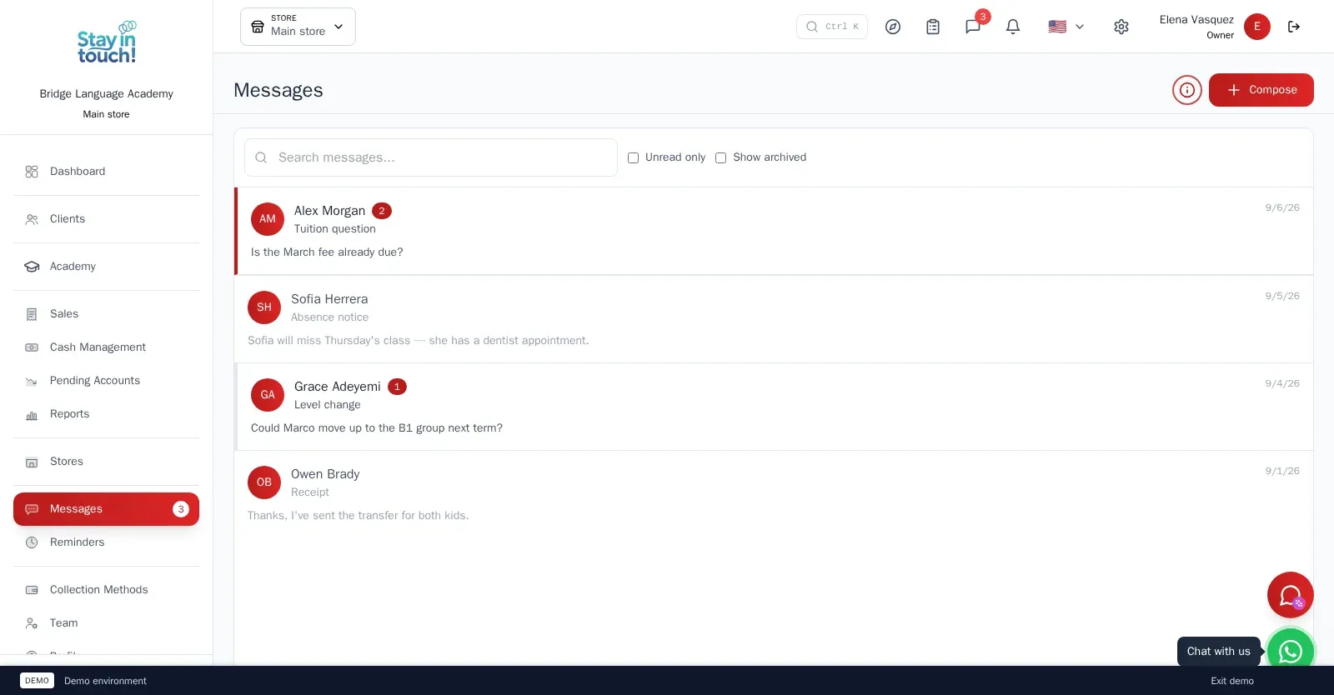Screen dimensions: 1334x695
Task: Open the WhatsApp chat button
Action: [1291, 651]
